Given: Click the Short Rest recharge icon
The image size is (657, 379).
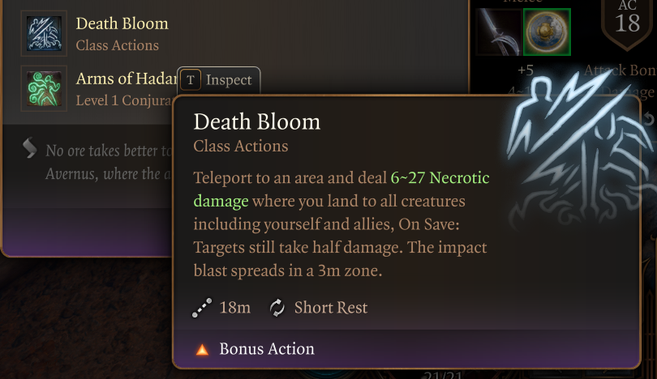Looking at the screenshot, I should [x=277, y=308].
